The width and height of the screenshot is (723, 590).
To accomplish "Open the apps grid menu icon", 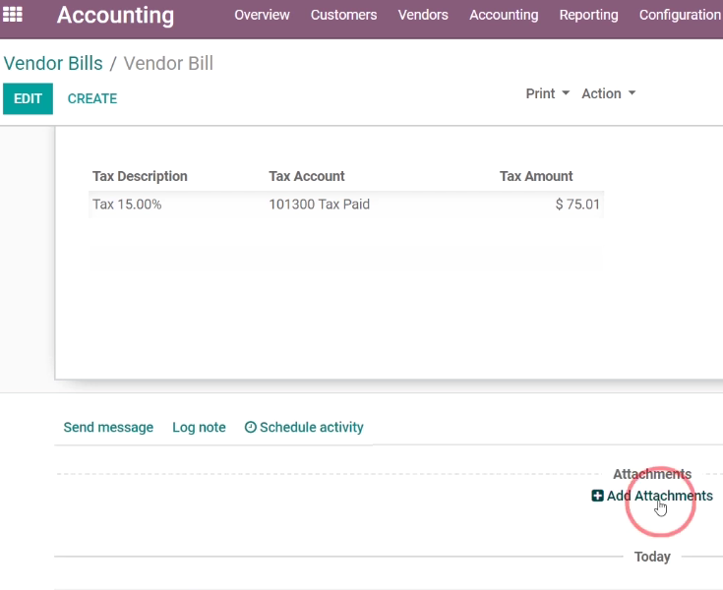I will coord(13,15).
